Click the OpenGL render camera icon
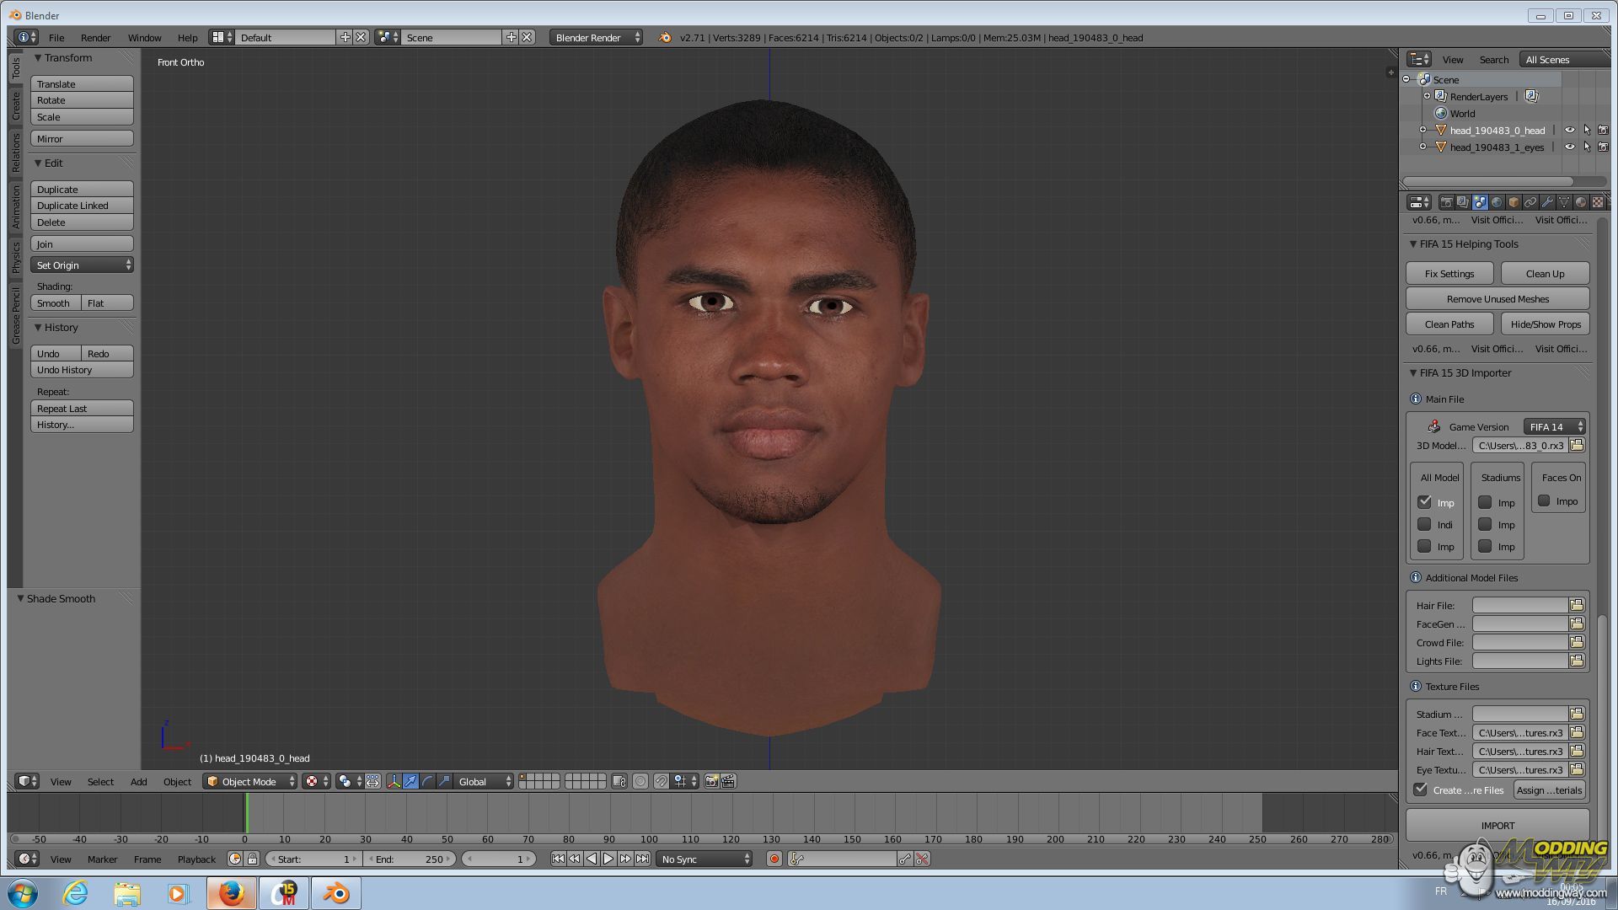This screenshot has height=910, width=1618. pos(711,781)
